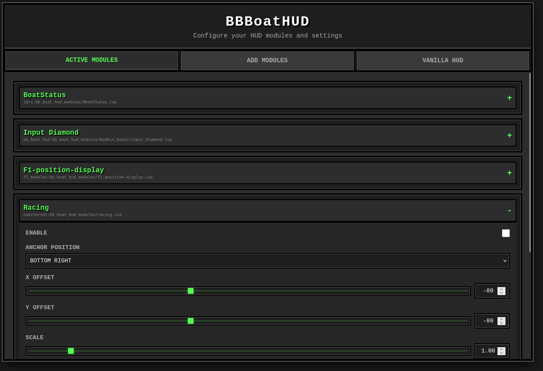The image size is (543, 371).
Task: Open the Anchor Position dropdown
Action: point(268,261)
